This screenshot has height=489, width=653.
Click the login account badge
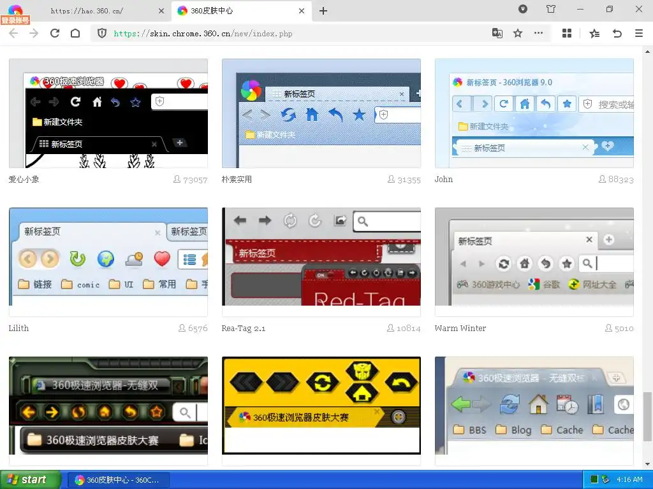pos(15,20)
